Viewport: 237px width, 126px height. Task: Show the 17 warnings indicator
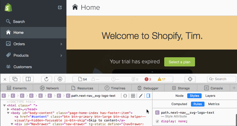[x=161, y=79]
